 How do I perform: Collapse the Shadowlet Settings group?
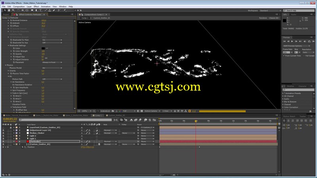click(x=8, y=45)
